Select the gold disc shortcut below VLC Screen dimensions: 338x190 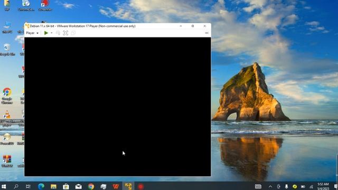click(7, 139)
